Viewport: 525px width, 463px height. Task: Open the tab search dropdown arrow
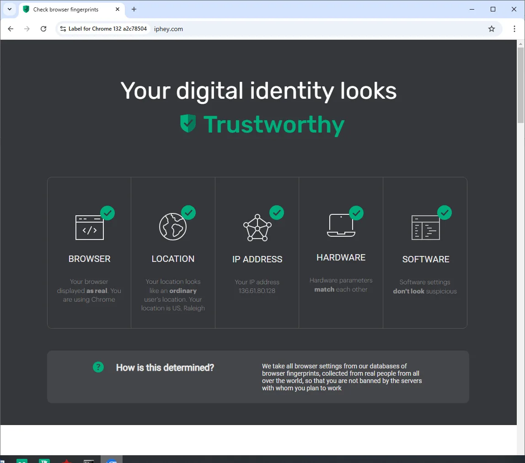[x=9, y=9]
